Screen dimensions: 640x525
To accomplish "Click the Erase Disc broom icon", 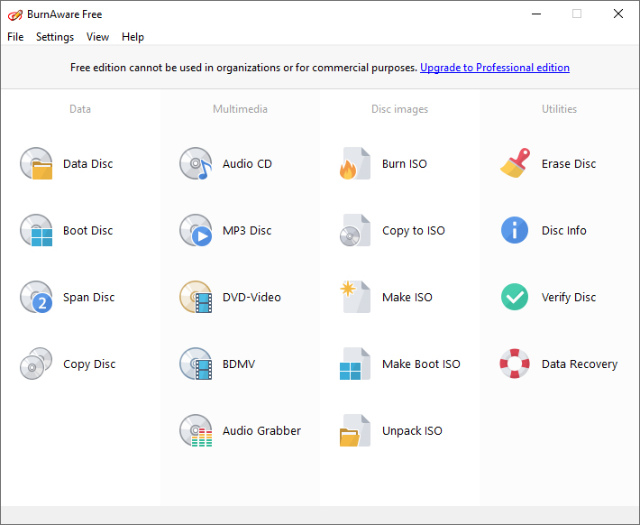I will click(x=515, y=164).
